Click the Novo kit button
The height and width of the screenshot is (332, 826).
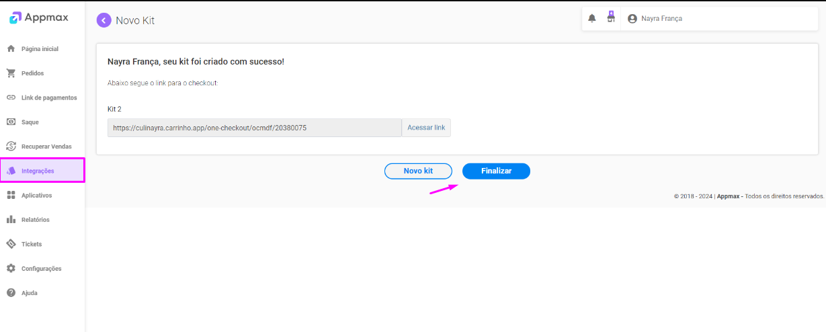click(418, 171)
